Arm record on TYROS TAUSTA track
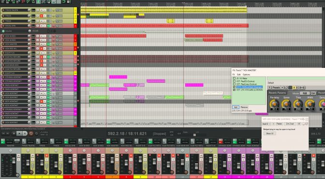Image resolution: width=325 pixels, height=179 pixels. point(3,10)
